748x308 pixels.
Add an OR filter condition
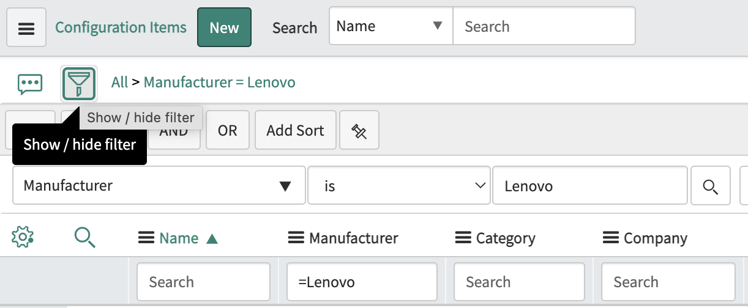(227, 130)
